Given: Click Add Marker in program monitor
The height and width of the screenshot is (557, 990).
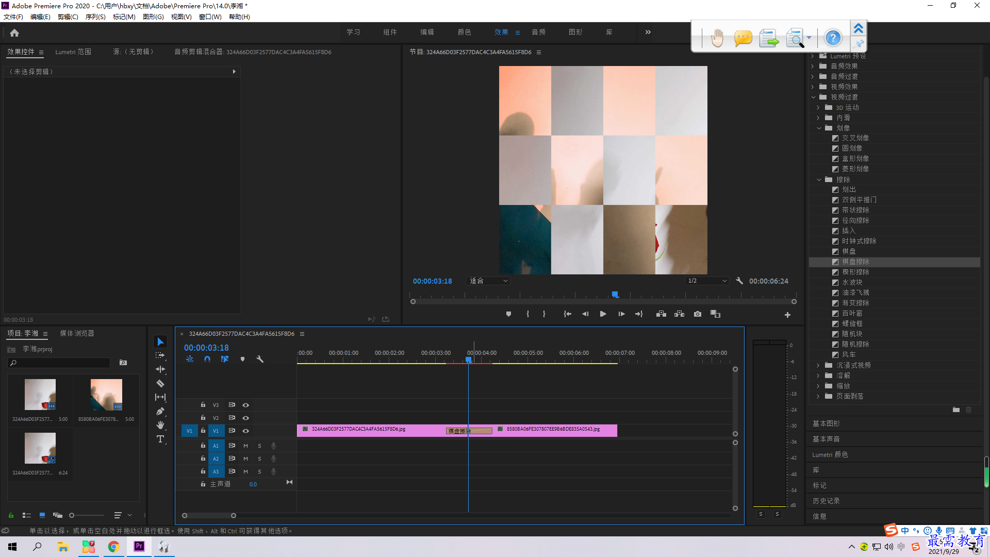Looking at the screenshot, I should pos(508,314).
